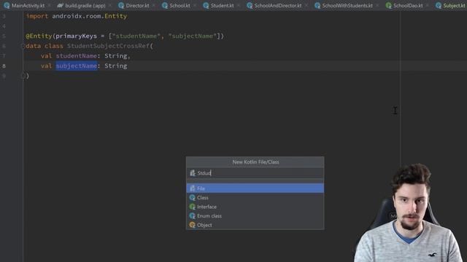Click the Kotlin icon on Subject.kt tab
467x262 pixels.
pyautogui.click(x=439, y=5)
